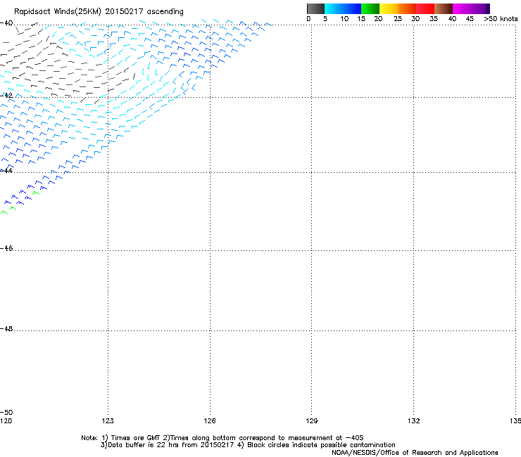Click the orange 25-30 knots legend color
The width and height of the screenshot is (521, 457).
point(407,8)
